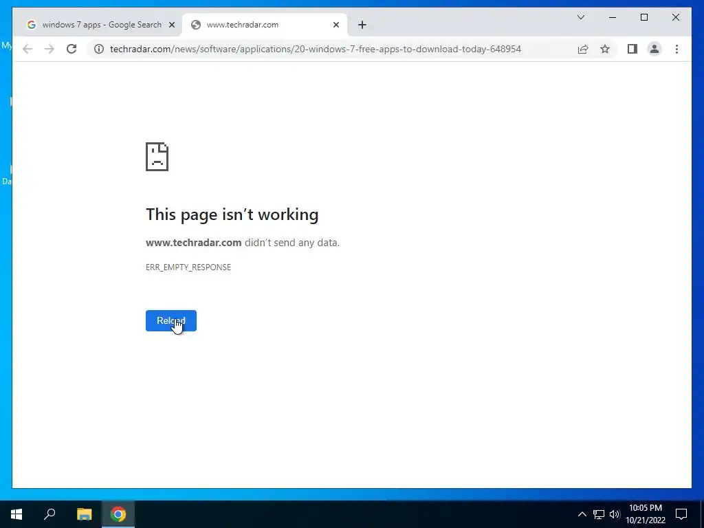Open Chrome's three-dot menu
The height and width of the screenshot is (528, 704).
point(676,49)
